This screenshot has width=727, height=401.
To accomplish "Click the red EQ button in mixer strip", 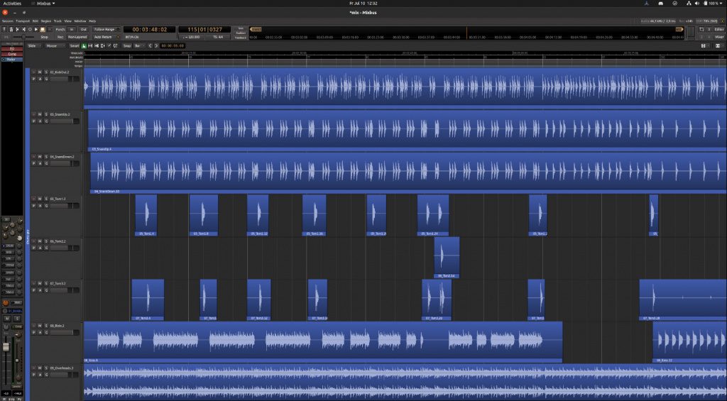I will point(12,49).
